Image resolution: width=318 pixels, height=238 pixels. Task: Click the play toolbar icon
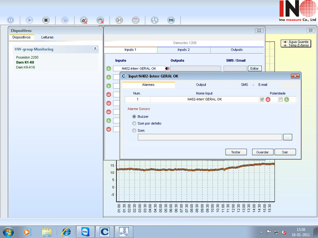click(30, 20)
